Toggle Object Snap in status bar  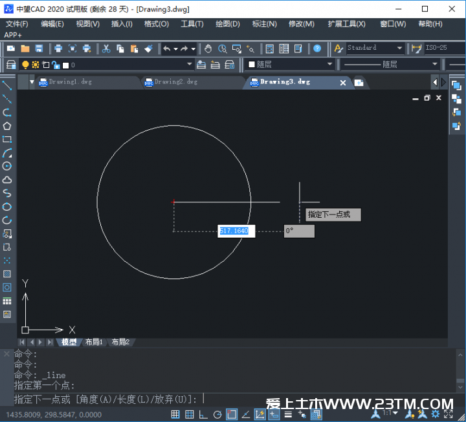[232, 415]
